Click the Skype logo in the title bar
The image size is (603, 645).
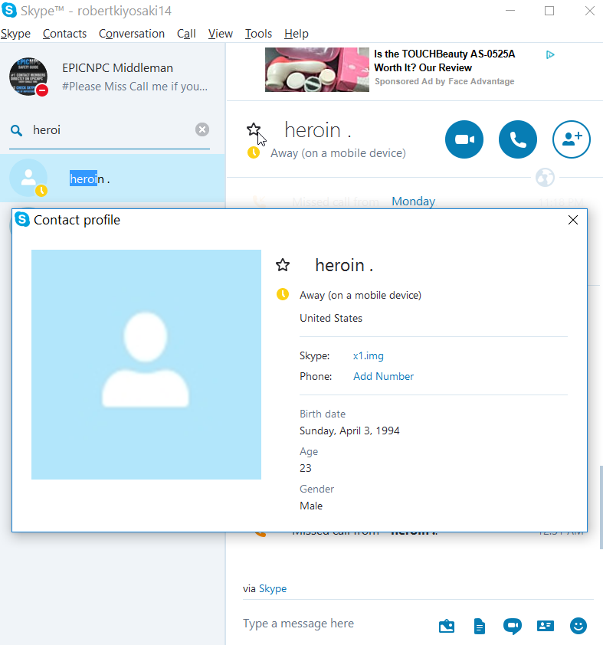point(9,10)
